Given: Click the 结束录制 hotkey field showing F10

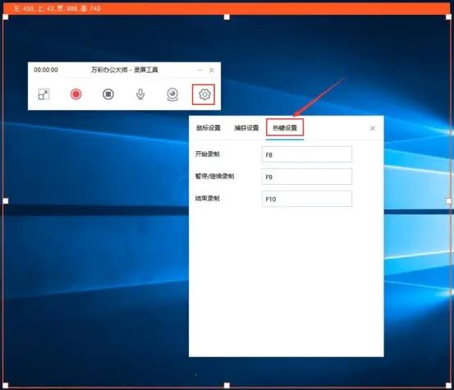Looking at the screenshot, I should [307, 199].
